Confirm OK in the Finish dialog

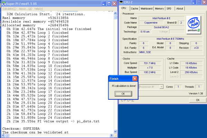[x=123, y=94]
